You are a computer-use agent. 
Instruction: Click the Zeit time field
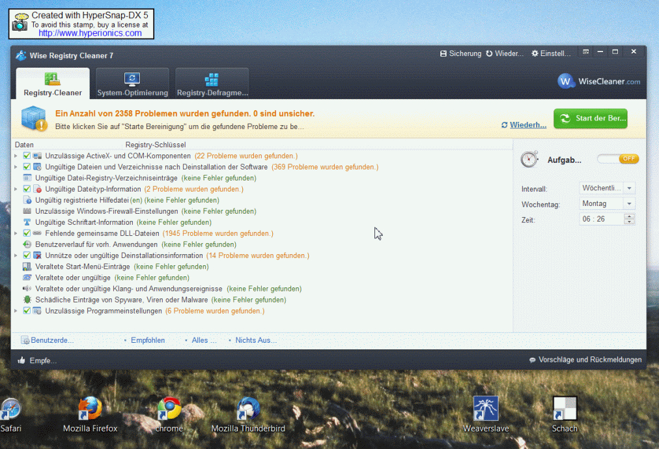tap(602, 219)
